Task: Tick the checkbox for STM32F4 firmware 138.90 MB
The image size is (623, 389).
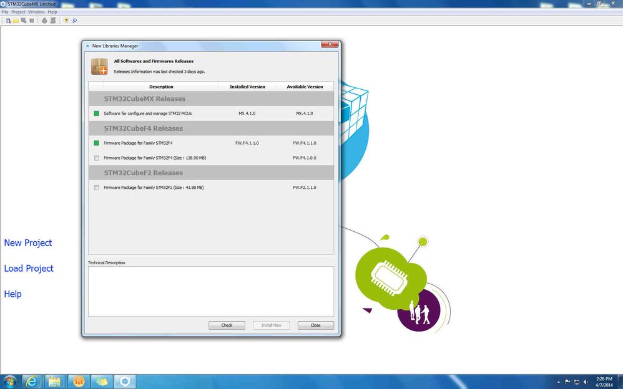Action: (97, 158)
